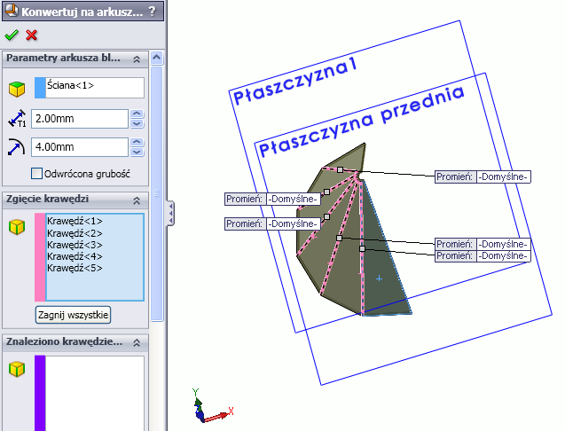Click the pink bend edges color bar
The width and height of the screenshot is (565, 431).
40,257
